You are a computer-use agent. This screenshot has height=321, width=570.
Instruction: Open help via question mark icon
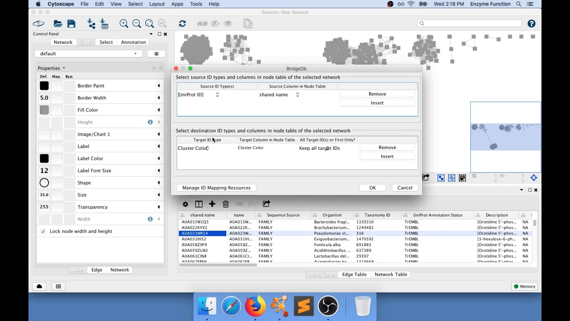[531, 24]
